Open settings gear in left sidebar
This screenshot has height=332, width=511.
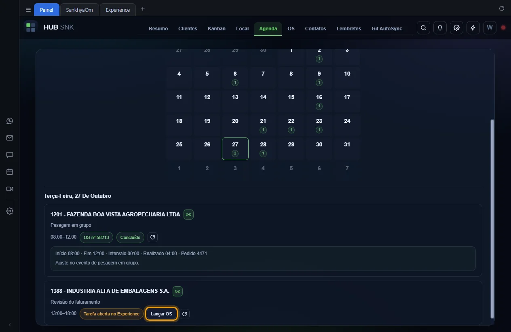click(x=10, y=211)
